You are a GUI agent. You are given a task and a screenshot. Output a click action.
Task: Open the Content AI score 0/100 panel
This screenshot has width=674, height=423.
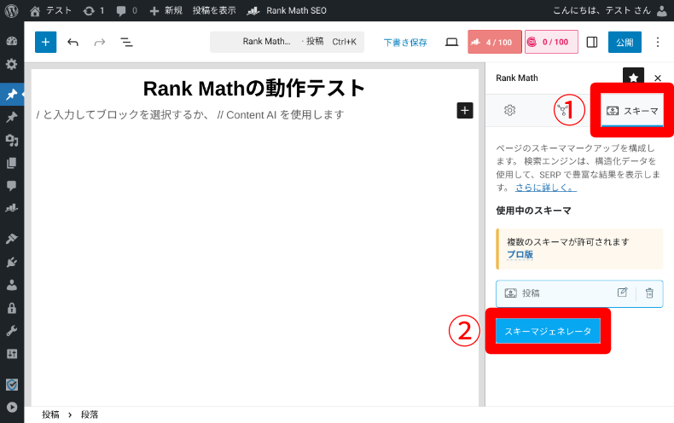tap(550, 42)
